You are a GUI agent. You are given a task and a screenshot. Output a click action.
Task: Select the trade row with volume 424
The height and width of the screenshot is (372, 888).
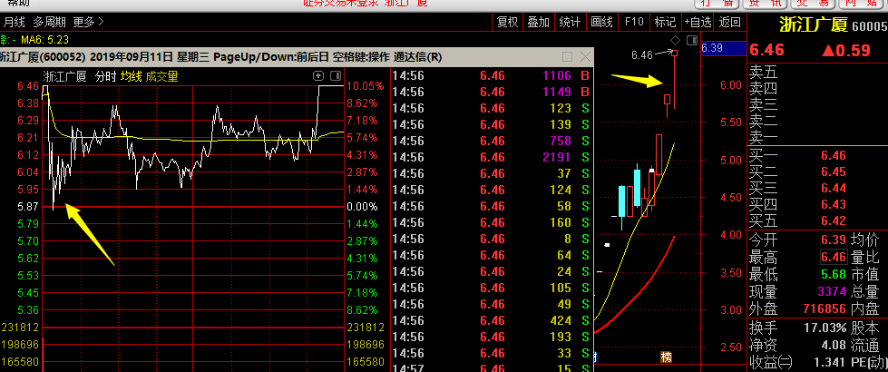(492, 320)
